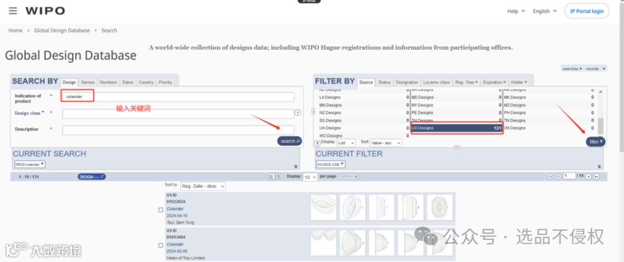
Task: Close the Holder filter tab
Action: pos(526,82)
